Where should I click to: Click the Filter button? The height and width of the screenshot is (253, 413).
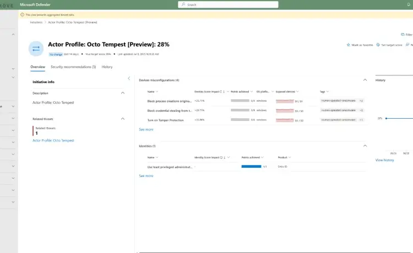click(x=407, y=35)
